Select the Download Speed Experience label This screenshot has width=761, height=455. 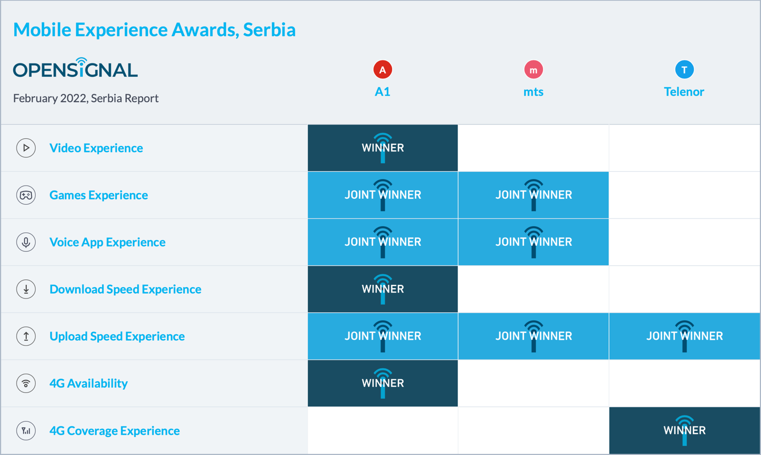point(125,289)
